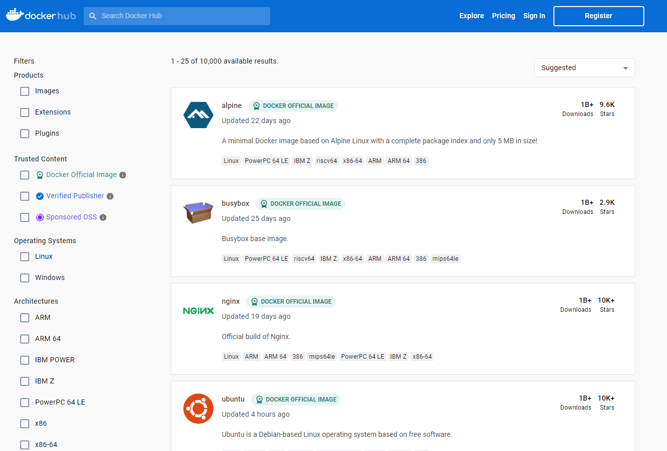Click the mips64le tag on busybox card
This screenshot has height=451, width=667.
(x=446, y=259)
